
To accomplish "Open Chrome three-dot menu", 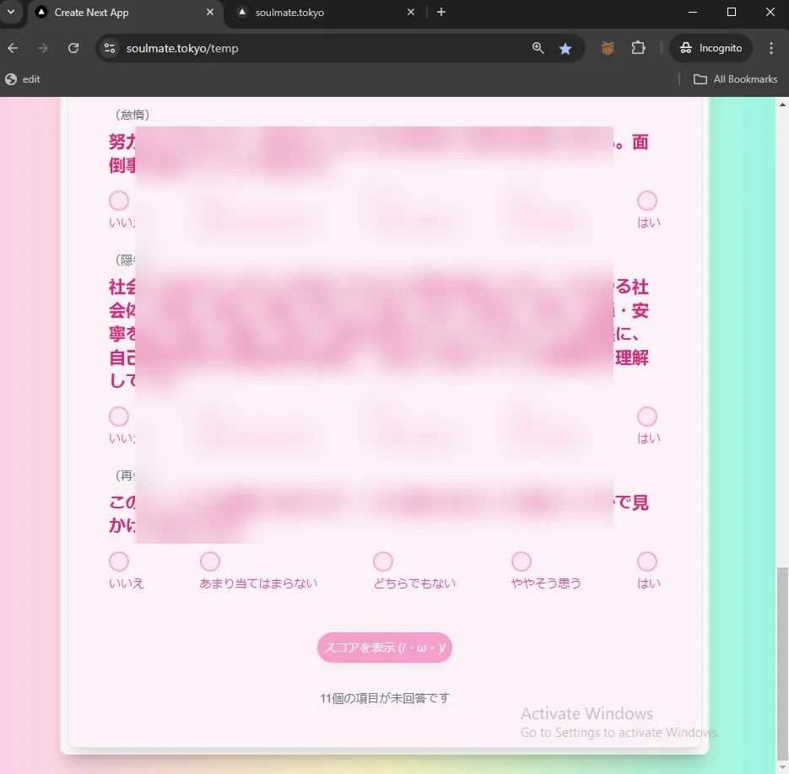I will pos(771,48).
